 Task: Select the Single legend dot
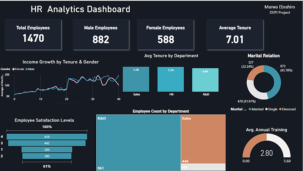266,109
